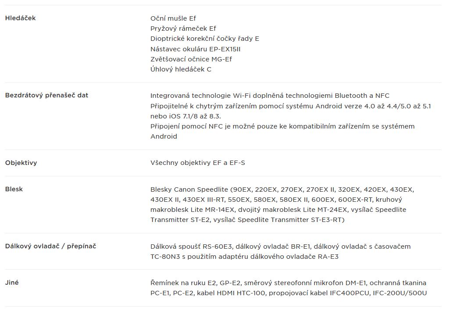This screenshot has height=311, width=450.
Task: Click the Jiné section heading
Action: pos(12,282)
